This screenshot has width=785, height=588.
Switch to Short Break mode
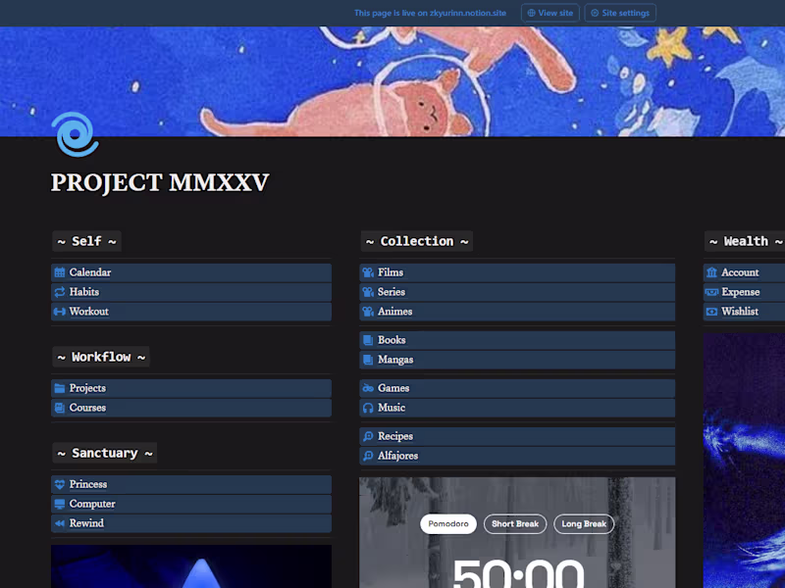[x=515, y=524]
